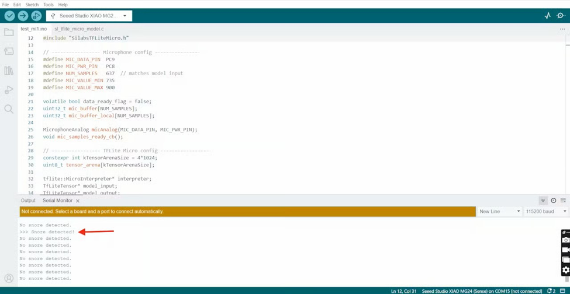
Task: Toggle autoscroll in Serial Monitor
Action: tap(543, 201)
